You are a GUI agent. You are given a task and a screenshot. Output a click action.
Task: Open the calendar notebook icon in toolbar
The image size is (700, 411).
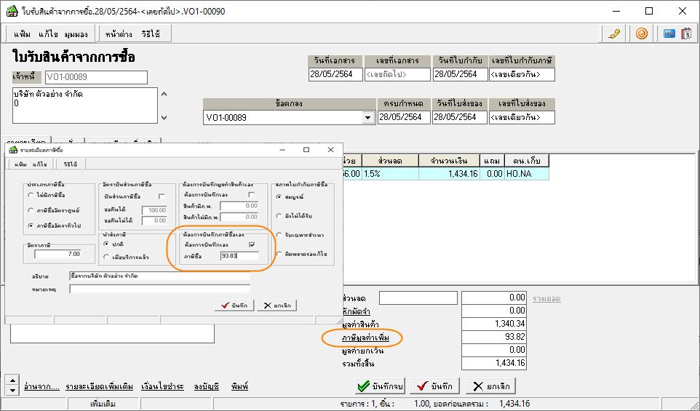(686, 33)
